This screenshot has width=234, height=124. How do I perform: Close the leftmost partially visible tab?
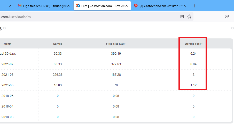tap(10, 6)
